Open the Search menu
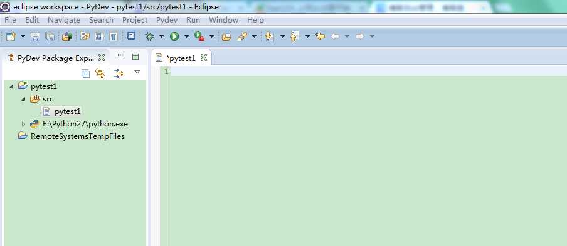Image resolution: width=567 pixels, height=246 pixels. [x=101, y=20]
